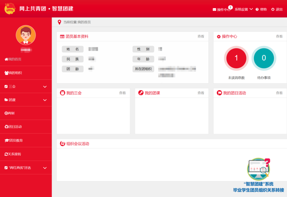Open the 操作中心 envelope message icon

(214, 10)
